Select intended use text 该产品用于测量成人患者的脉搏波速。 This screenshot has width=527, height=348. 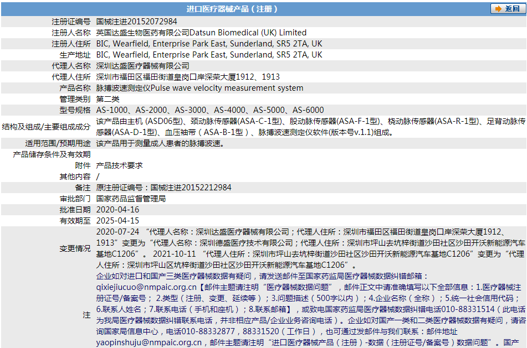[x=160, y=143]
